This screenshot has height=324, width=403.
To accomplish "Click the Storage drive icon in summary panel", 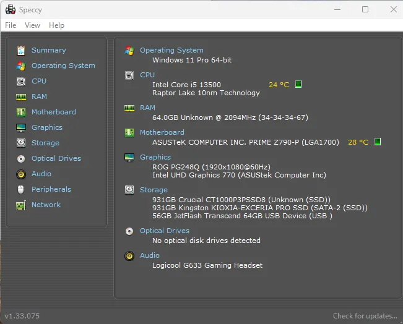I will (129, 190).
